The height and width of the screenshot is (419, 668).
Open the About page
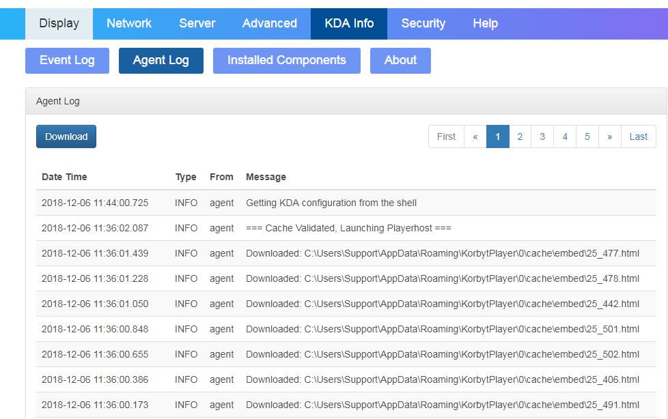coord(400,60)
